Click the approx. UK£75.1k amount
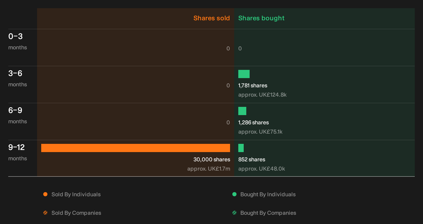The image size is (423, 224). [x=260, y=132]
